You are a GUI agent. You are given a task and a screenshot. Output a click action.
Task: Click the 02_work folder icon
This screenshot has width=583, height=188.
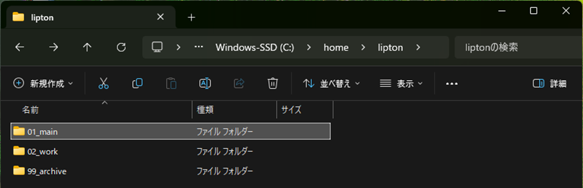19,151
